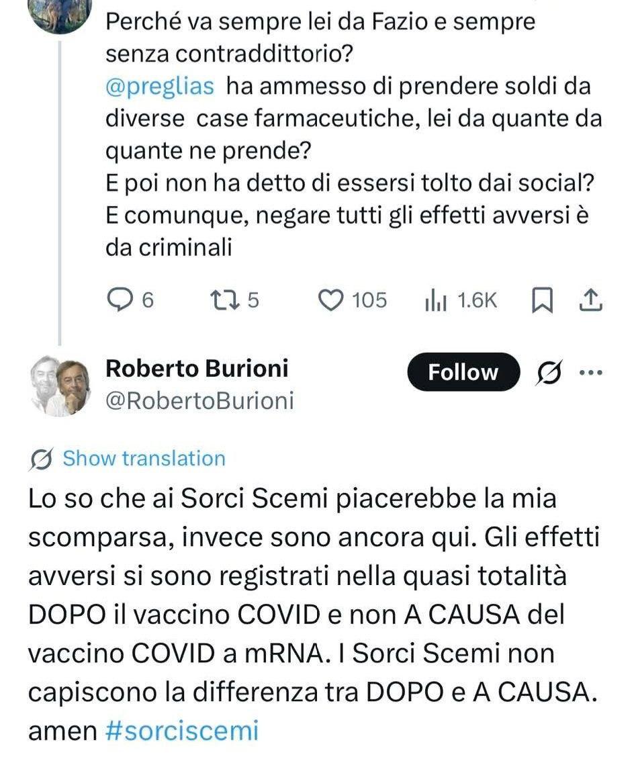Click the Roberto Burioni display name
634x759 pixels.
coord(197,369)
